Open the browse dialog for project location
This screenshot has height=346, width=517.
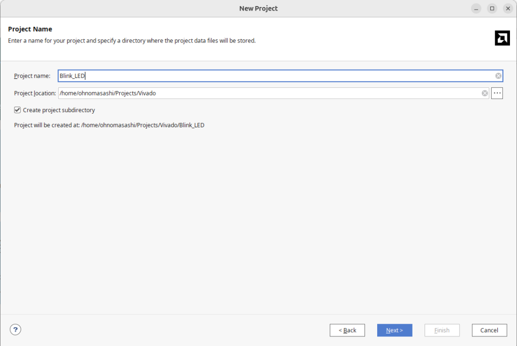[497, 93]
